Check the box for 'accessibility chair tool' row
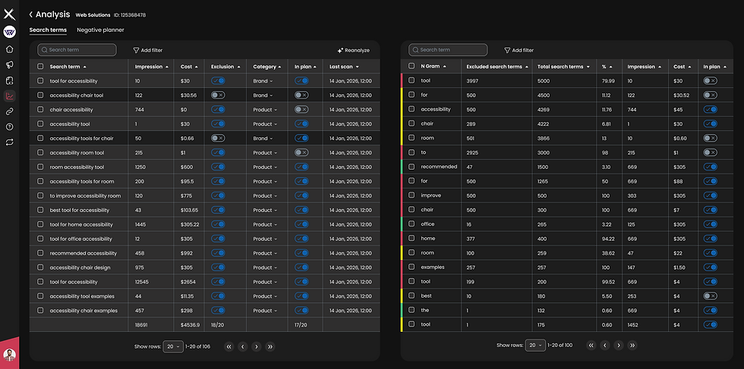The height and width of the screenshot is (369, 744). 40,95
